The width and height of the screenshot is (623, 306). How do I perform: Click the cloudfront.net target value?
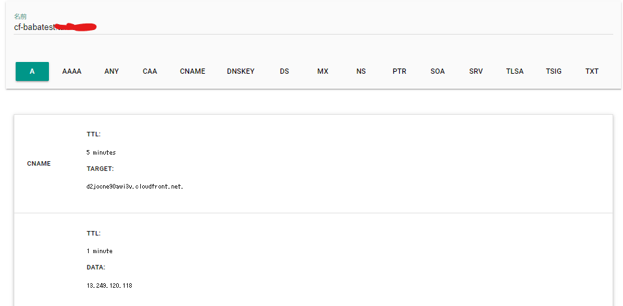(x=135, y=187)
